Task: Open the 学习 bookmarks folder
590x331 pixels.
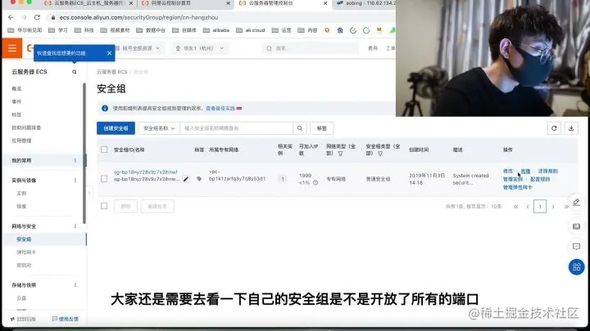Action: click(58, 30)
